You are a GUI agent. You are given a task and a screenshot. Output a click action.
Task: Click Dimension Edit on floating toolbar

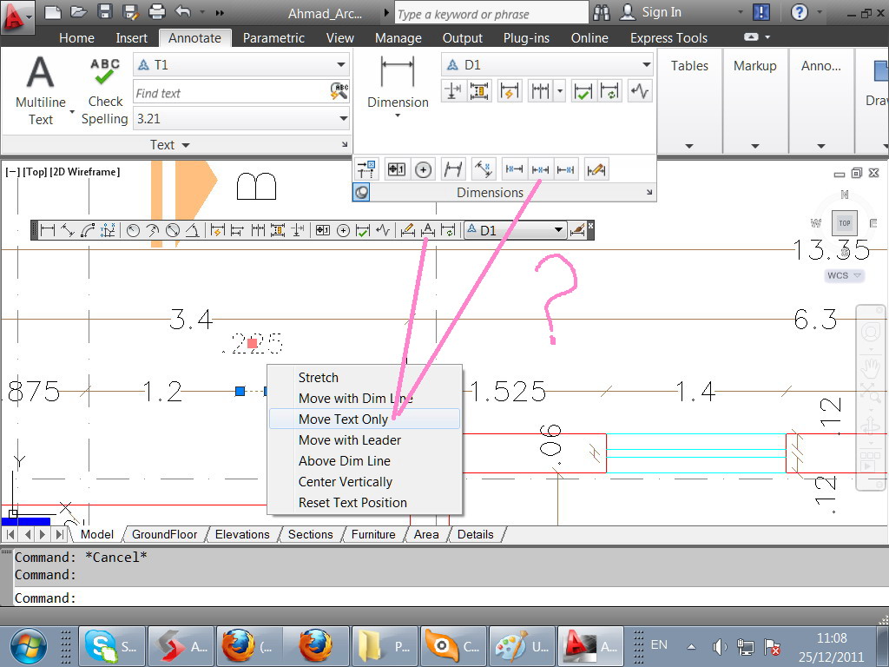tap(408, 230)
